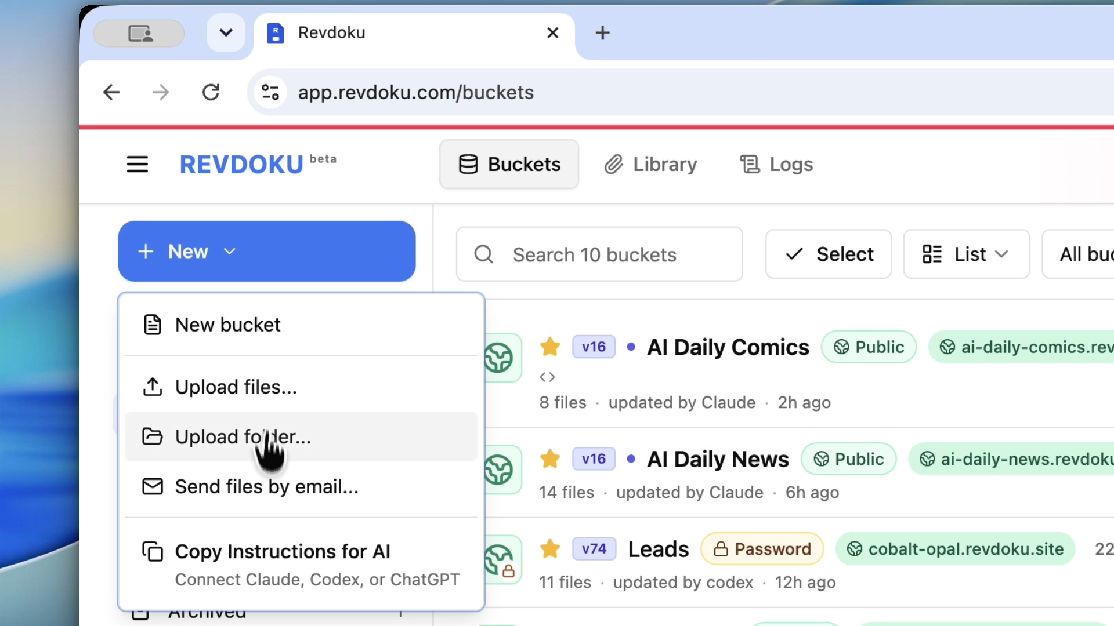Go back in browser history

pos(111,92)
